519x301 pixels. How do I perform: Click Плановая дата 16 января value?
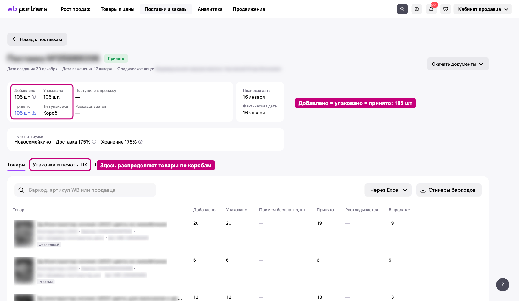[x=254, y=97]
